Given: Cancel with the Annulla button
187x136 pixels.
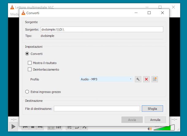Looking at the screenshot, I should coord(155,120).
